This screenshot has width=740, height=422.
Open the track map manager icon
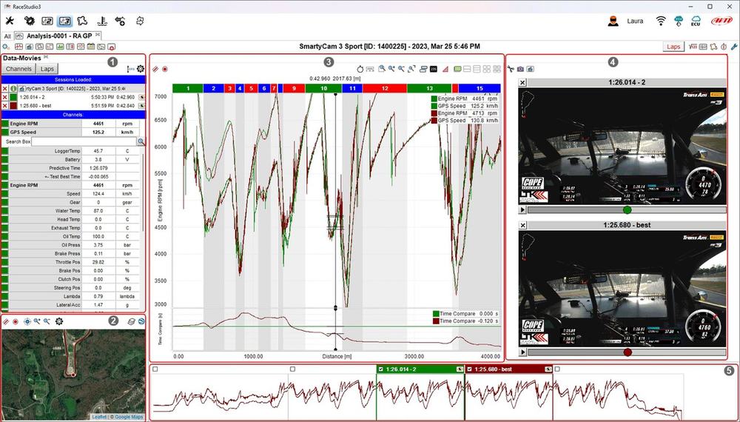[83, 21]
